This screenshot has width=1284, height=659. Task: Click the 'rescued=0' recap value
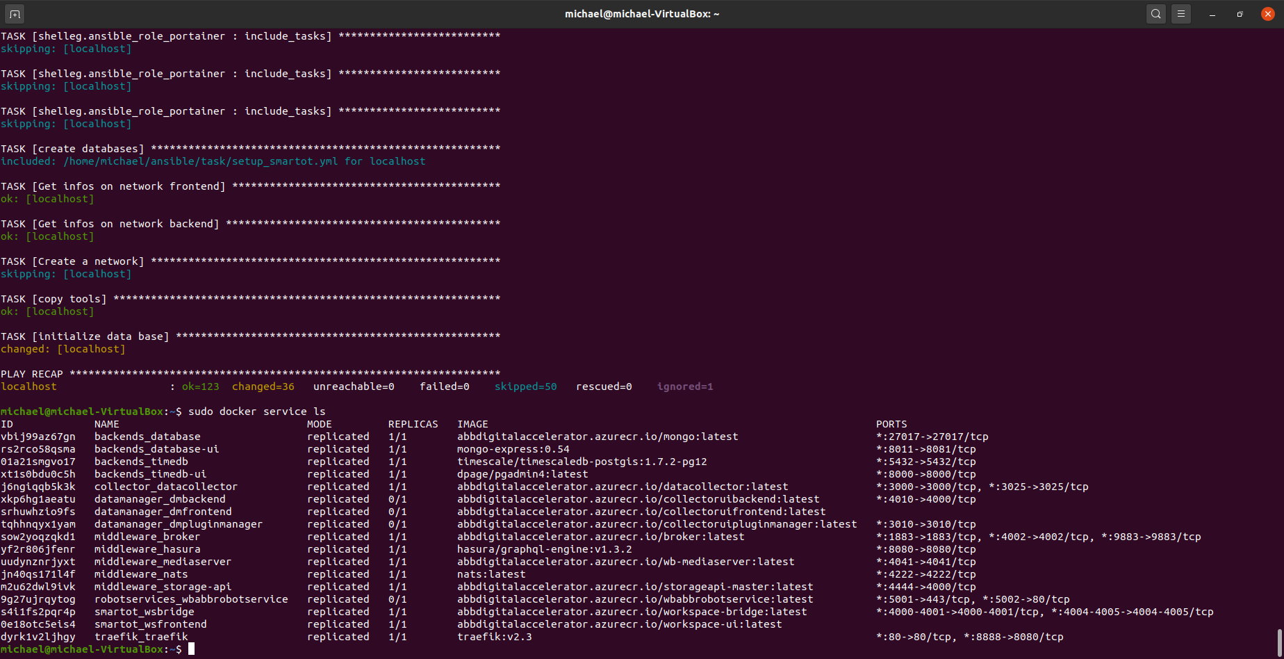pos(604,387)
